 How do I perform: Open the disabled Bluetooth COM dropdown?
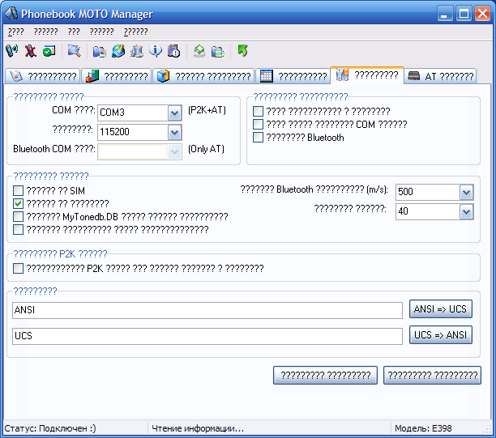click(174, 152)
